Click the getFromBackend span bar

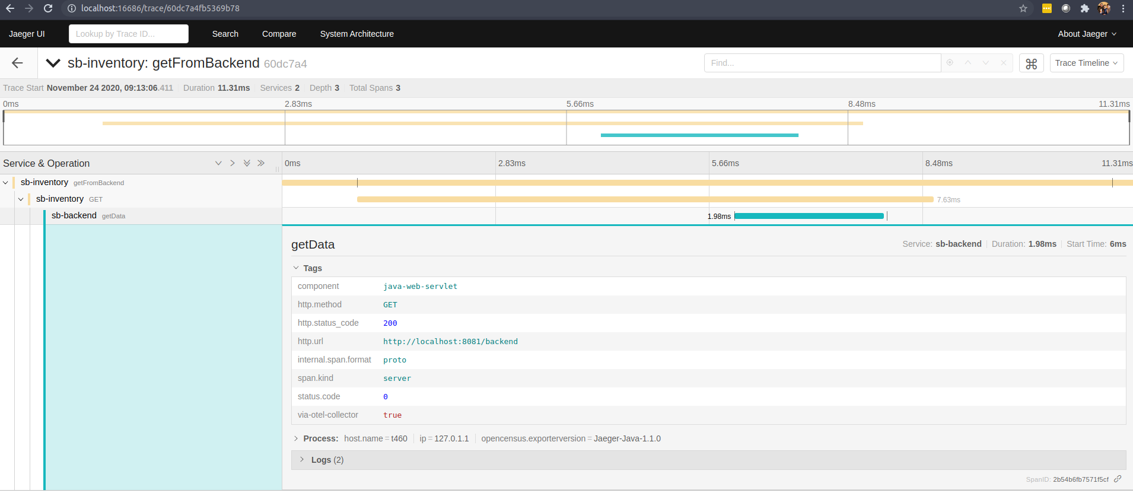tap(708, 183)
